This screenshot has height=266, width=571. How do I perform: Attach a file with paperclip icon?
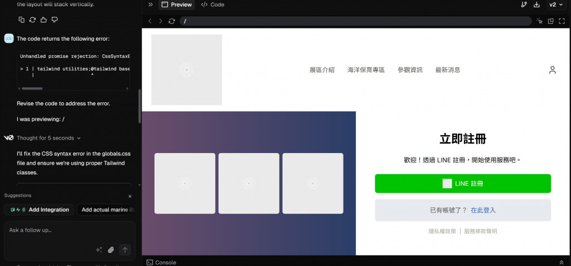[111, 250]
